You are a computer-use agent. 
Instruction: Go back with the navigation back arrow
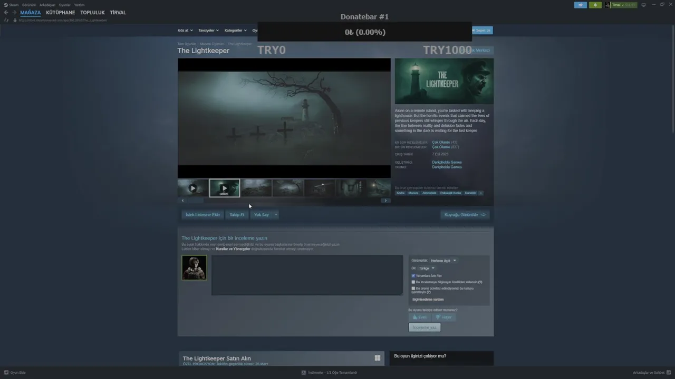pyautogui.click(x=6, y=13)
